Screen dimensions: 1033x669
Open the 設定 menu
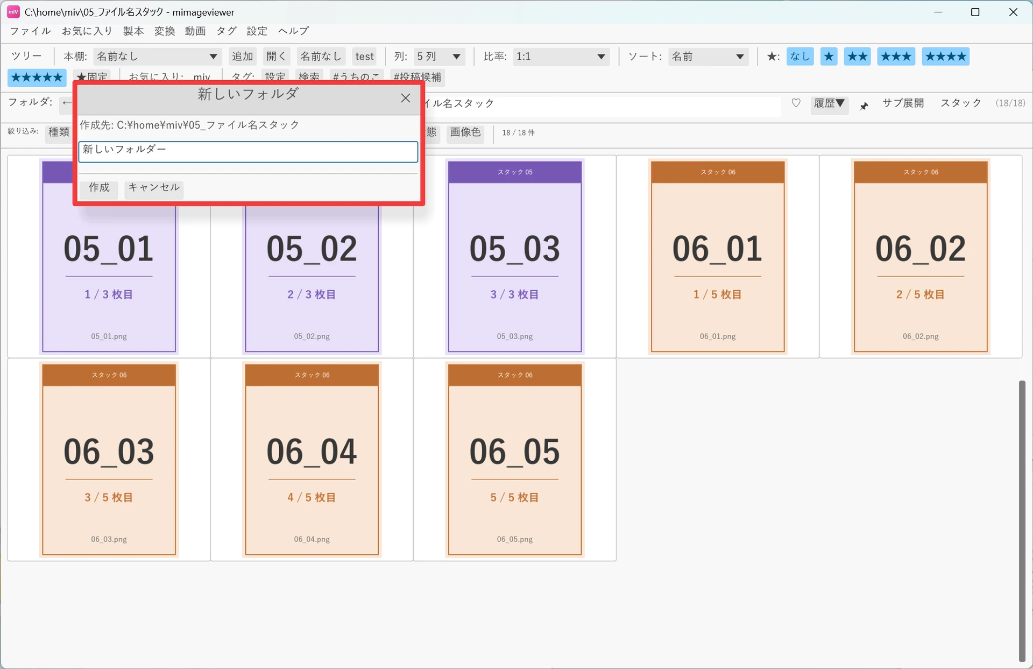tap(257, 31)
